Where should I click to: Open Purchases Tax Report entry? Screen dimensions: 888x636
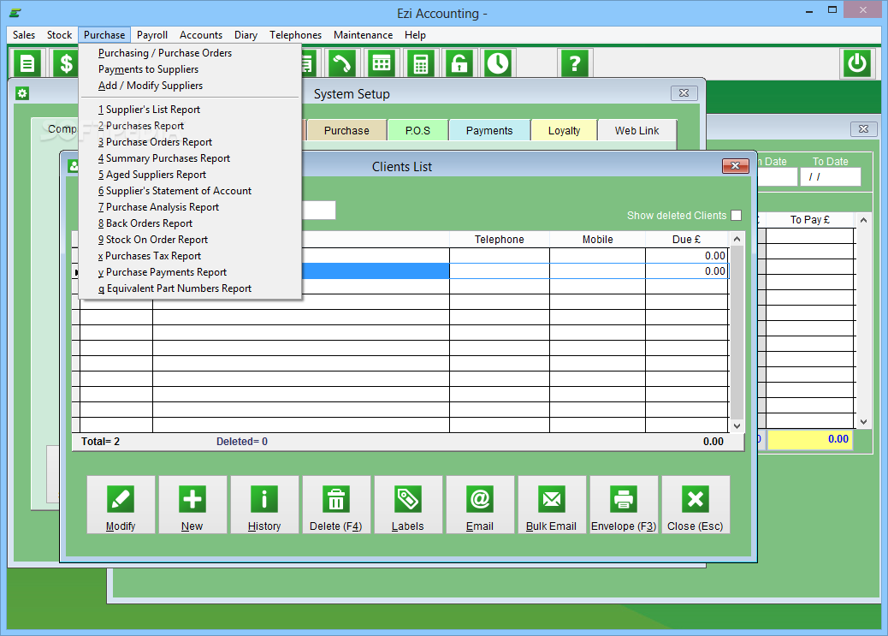pos(190,256)
